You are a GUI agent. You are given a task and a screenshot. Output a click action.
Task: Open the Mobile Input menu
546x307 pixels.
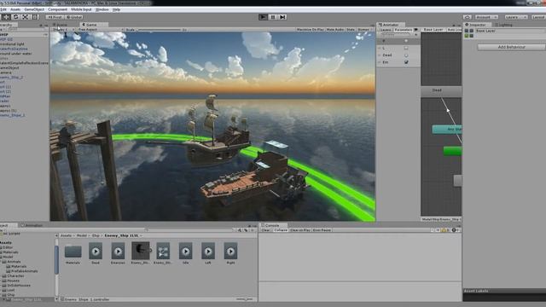coord(81,9)
